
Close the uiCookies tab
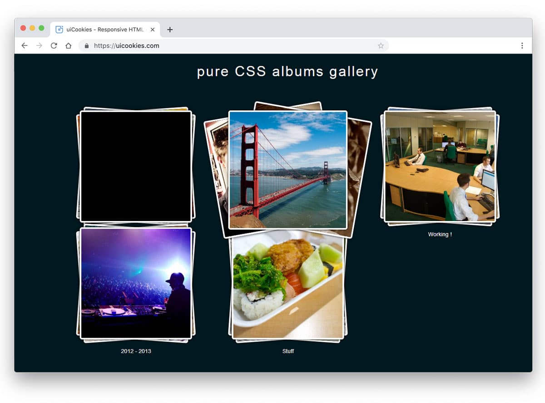tap(154, 29)
